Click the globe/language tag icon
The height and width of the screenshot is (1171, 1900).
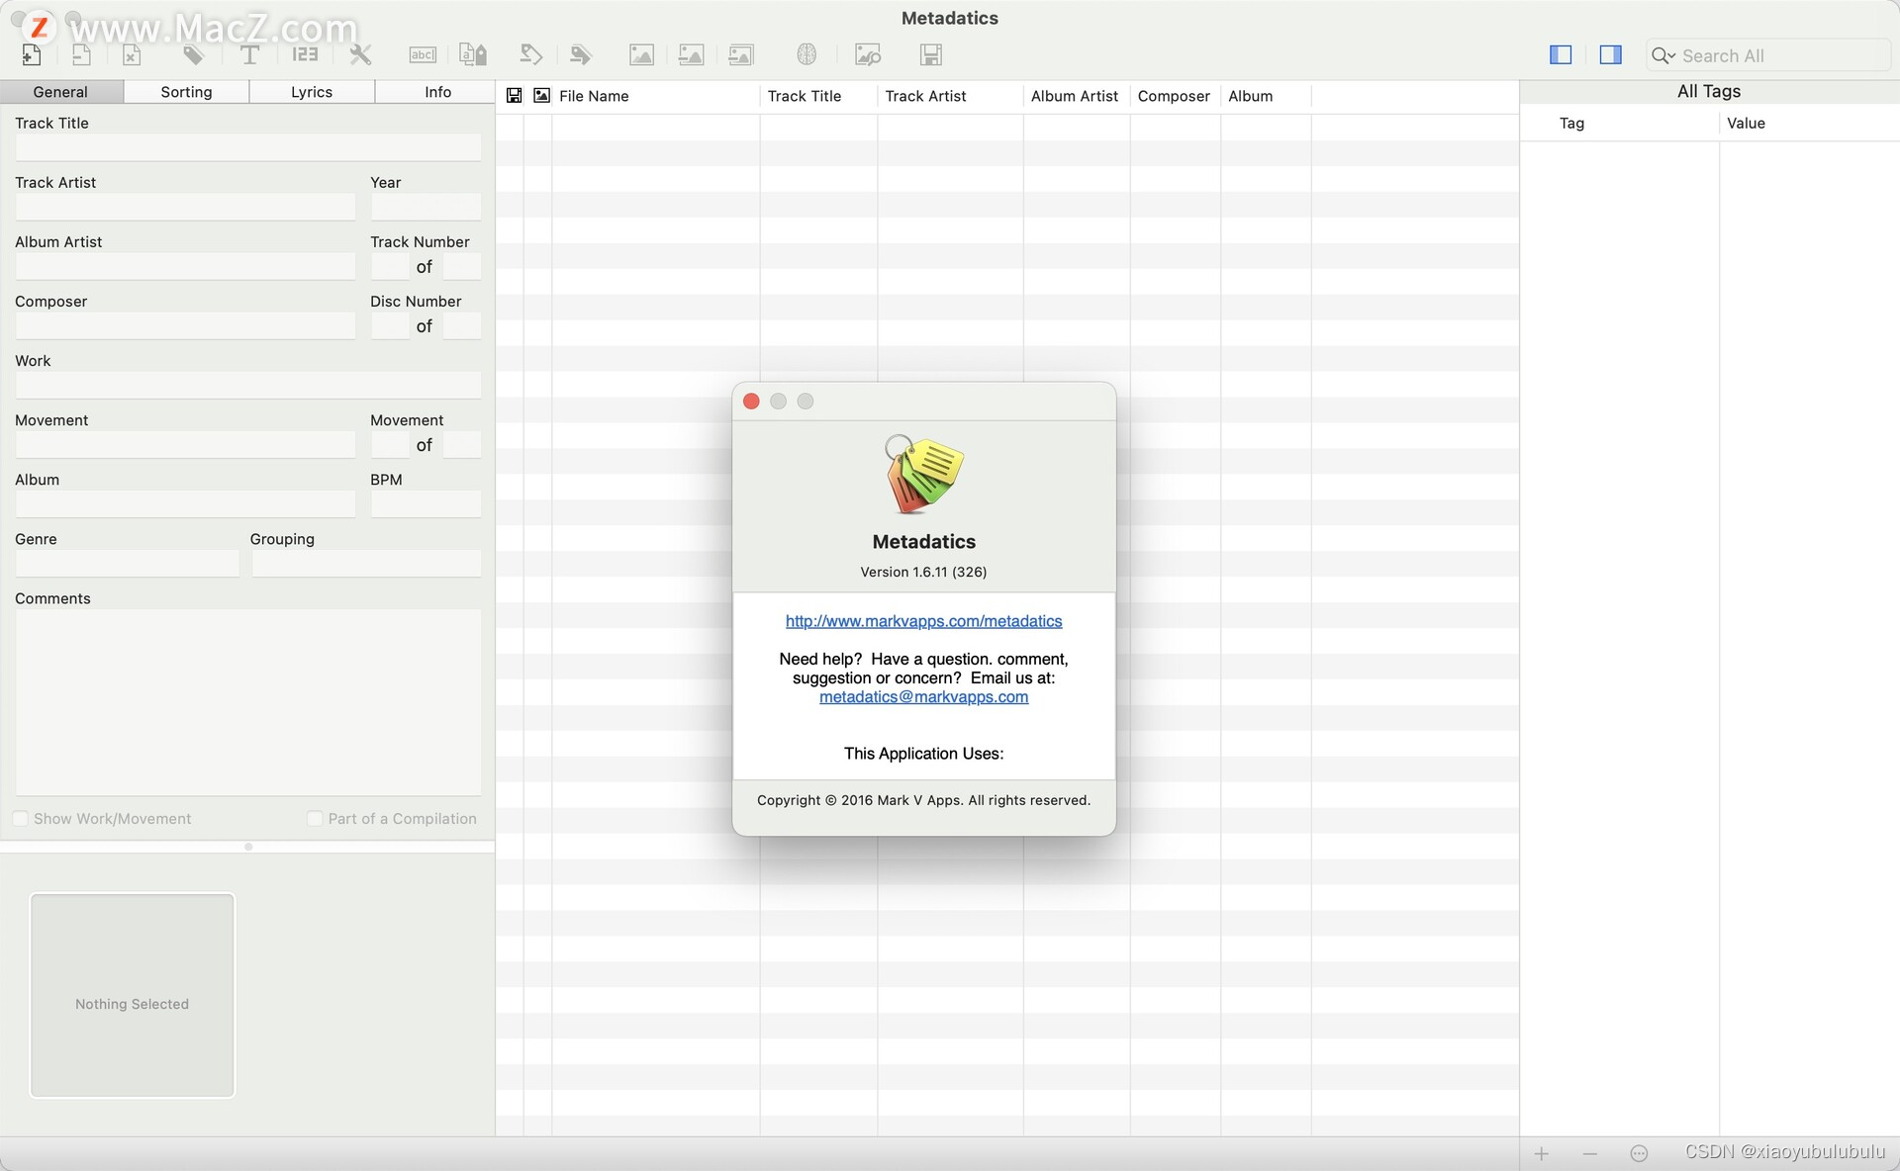(807, 54)
